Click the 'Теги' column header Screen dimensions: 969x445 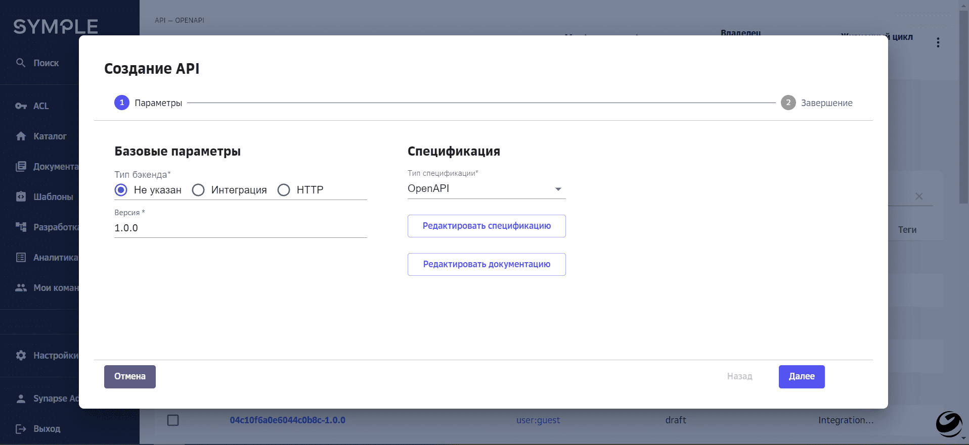pyautogui.click(x=907, y=230)
